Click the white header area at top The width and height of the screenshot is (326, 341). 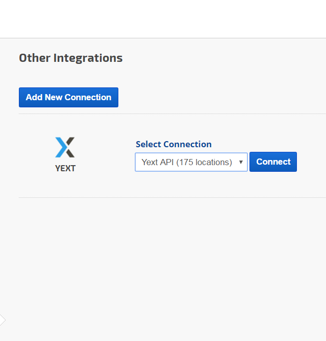pyautogui.click(x=163, y=18)
